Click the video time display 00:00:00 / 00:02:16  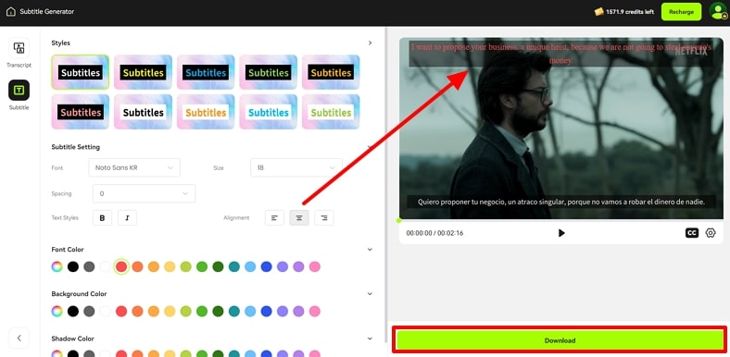pyautogui.click(x=434, y=233)
